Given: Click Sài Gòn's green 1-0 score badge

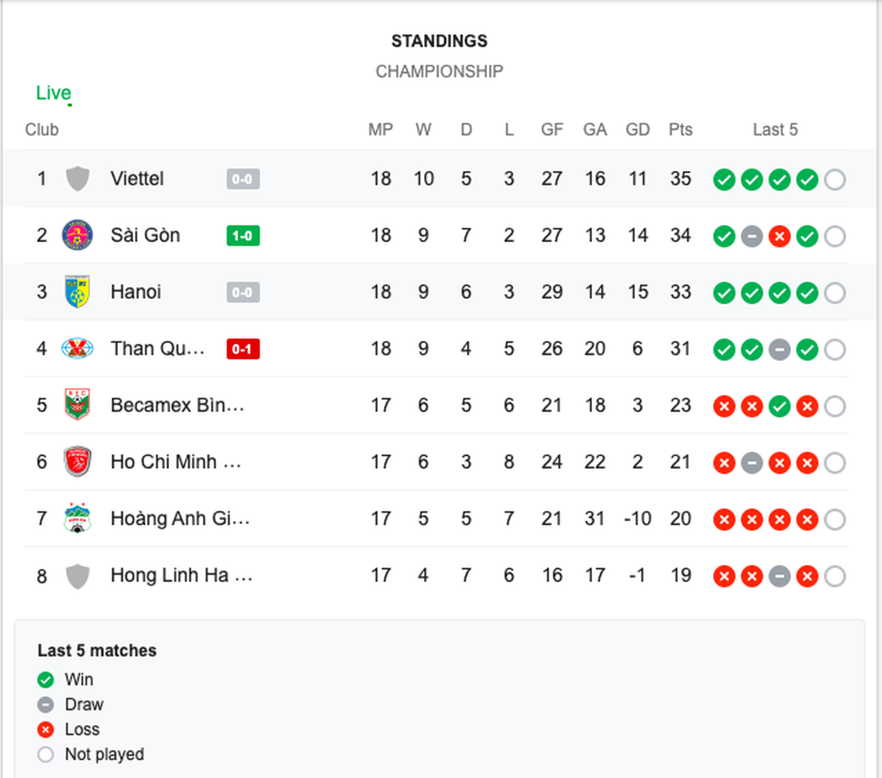Looking at the screenshot, I should click(x=243, y=236).
